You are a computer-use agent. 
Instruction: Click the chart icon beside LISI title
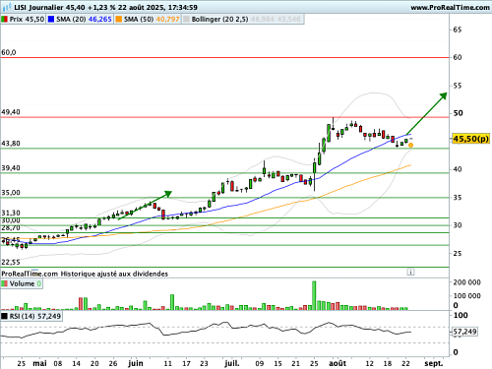7,7
